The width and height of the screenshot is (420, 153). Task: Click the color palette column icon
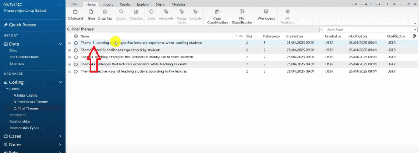414,36
